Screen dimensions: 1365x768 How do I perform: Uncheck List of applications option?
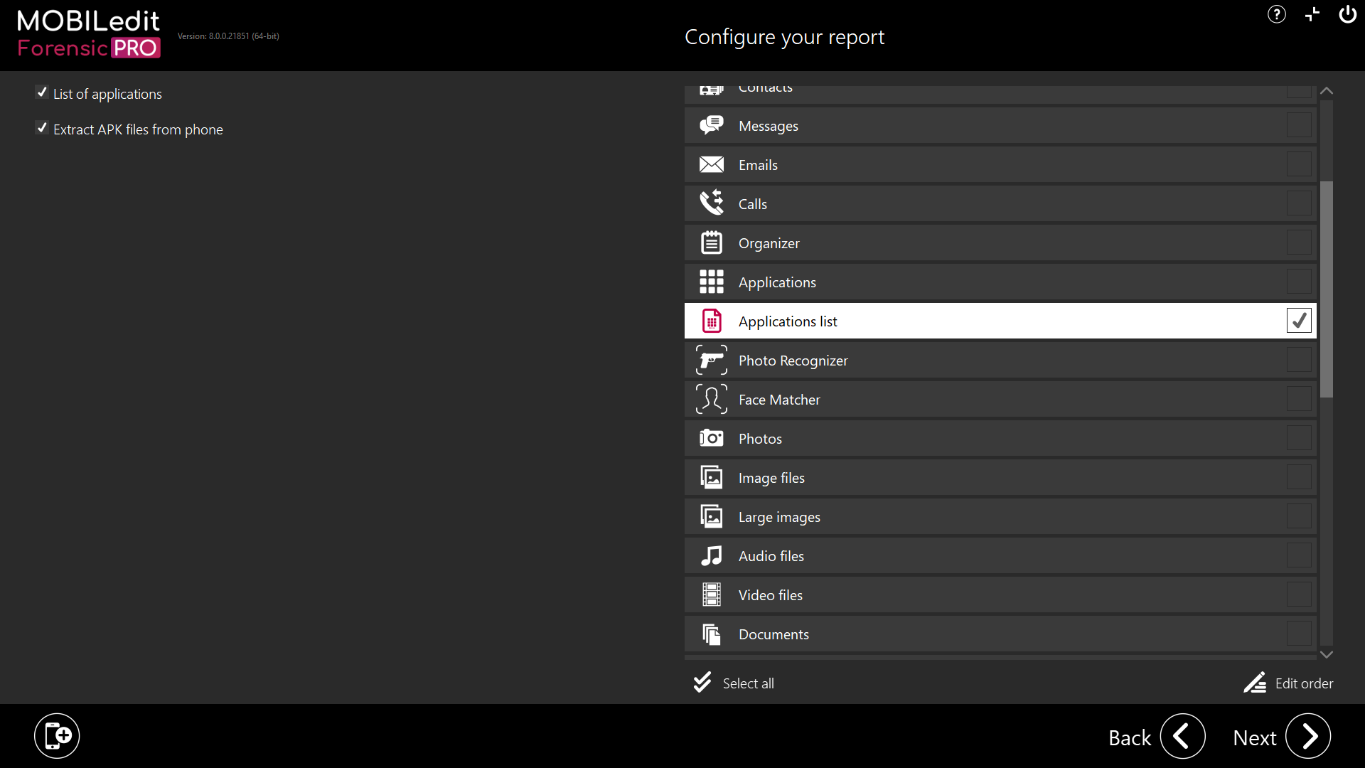tap(42, 93)
